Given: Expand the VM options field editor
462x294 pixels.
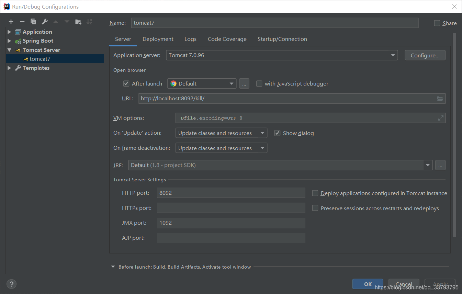Looking at the screenshot, I should pyautogui.click(x=441, y=118).
